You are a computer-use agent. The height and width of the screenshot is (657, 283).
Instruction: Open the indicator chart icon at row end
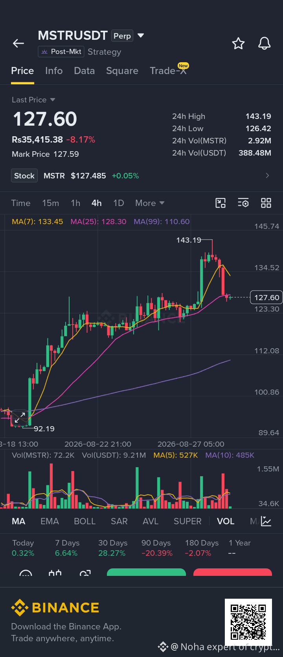[266, 521]
